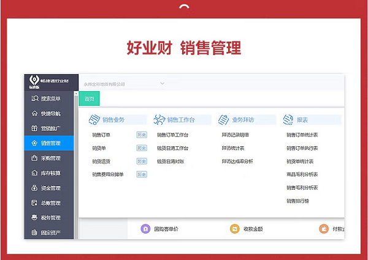Open the 销售订单 link
368x260 pixels.
tap(101, 135)
